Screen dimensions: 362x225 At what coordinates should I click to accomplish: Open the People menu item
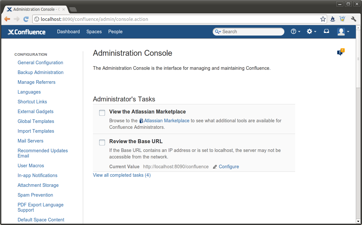pyautogui.click(x=115, y=32)
